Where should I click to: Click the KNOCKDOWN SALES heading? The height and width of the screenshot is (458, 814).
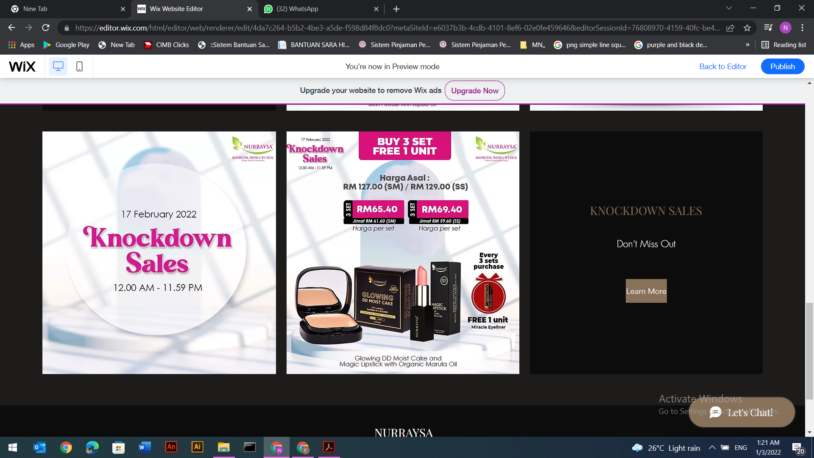[x=646, y=211]
